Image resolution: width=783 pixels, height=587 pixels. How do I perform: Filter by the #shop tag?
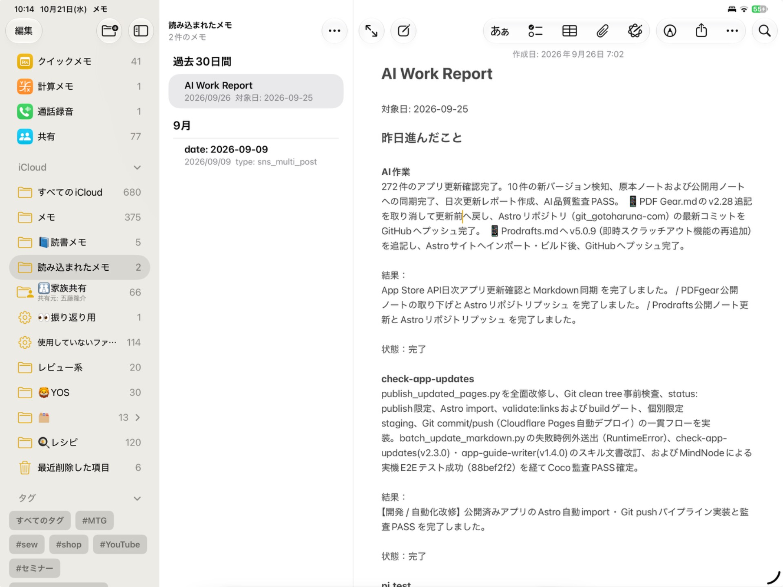click(69, 544)
